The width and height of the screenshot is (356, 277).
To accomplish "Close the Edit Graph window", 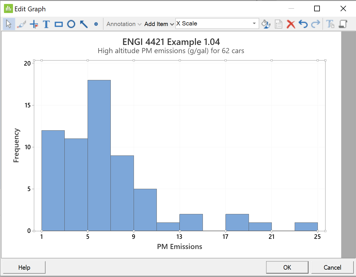I will tap(343, 9).
